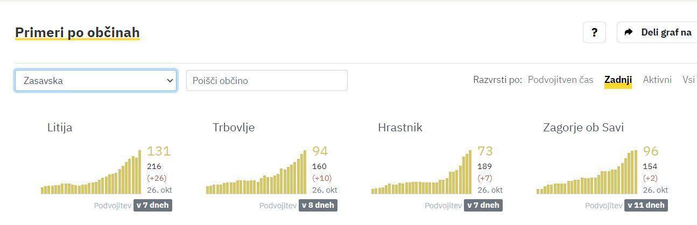Click the "v 11 dneh" doubling badge
697x225 pixels.
646,205
